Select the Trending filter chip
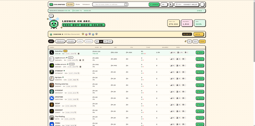 60,41
